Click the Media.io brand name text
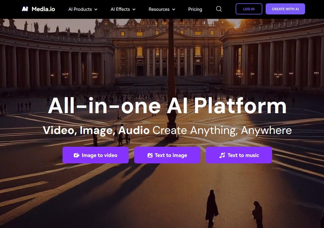This screenshot has height=228, width=324. coord(43,9)
